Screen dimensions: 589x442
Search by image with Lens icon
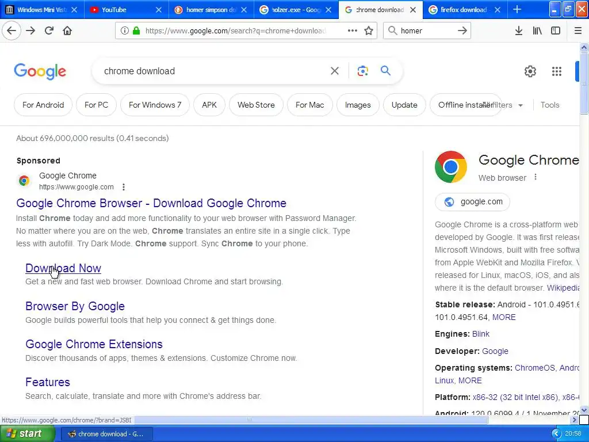[362, 71]
